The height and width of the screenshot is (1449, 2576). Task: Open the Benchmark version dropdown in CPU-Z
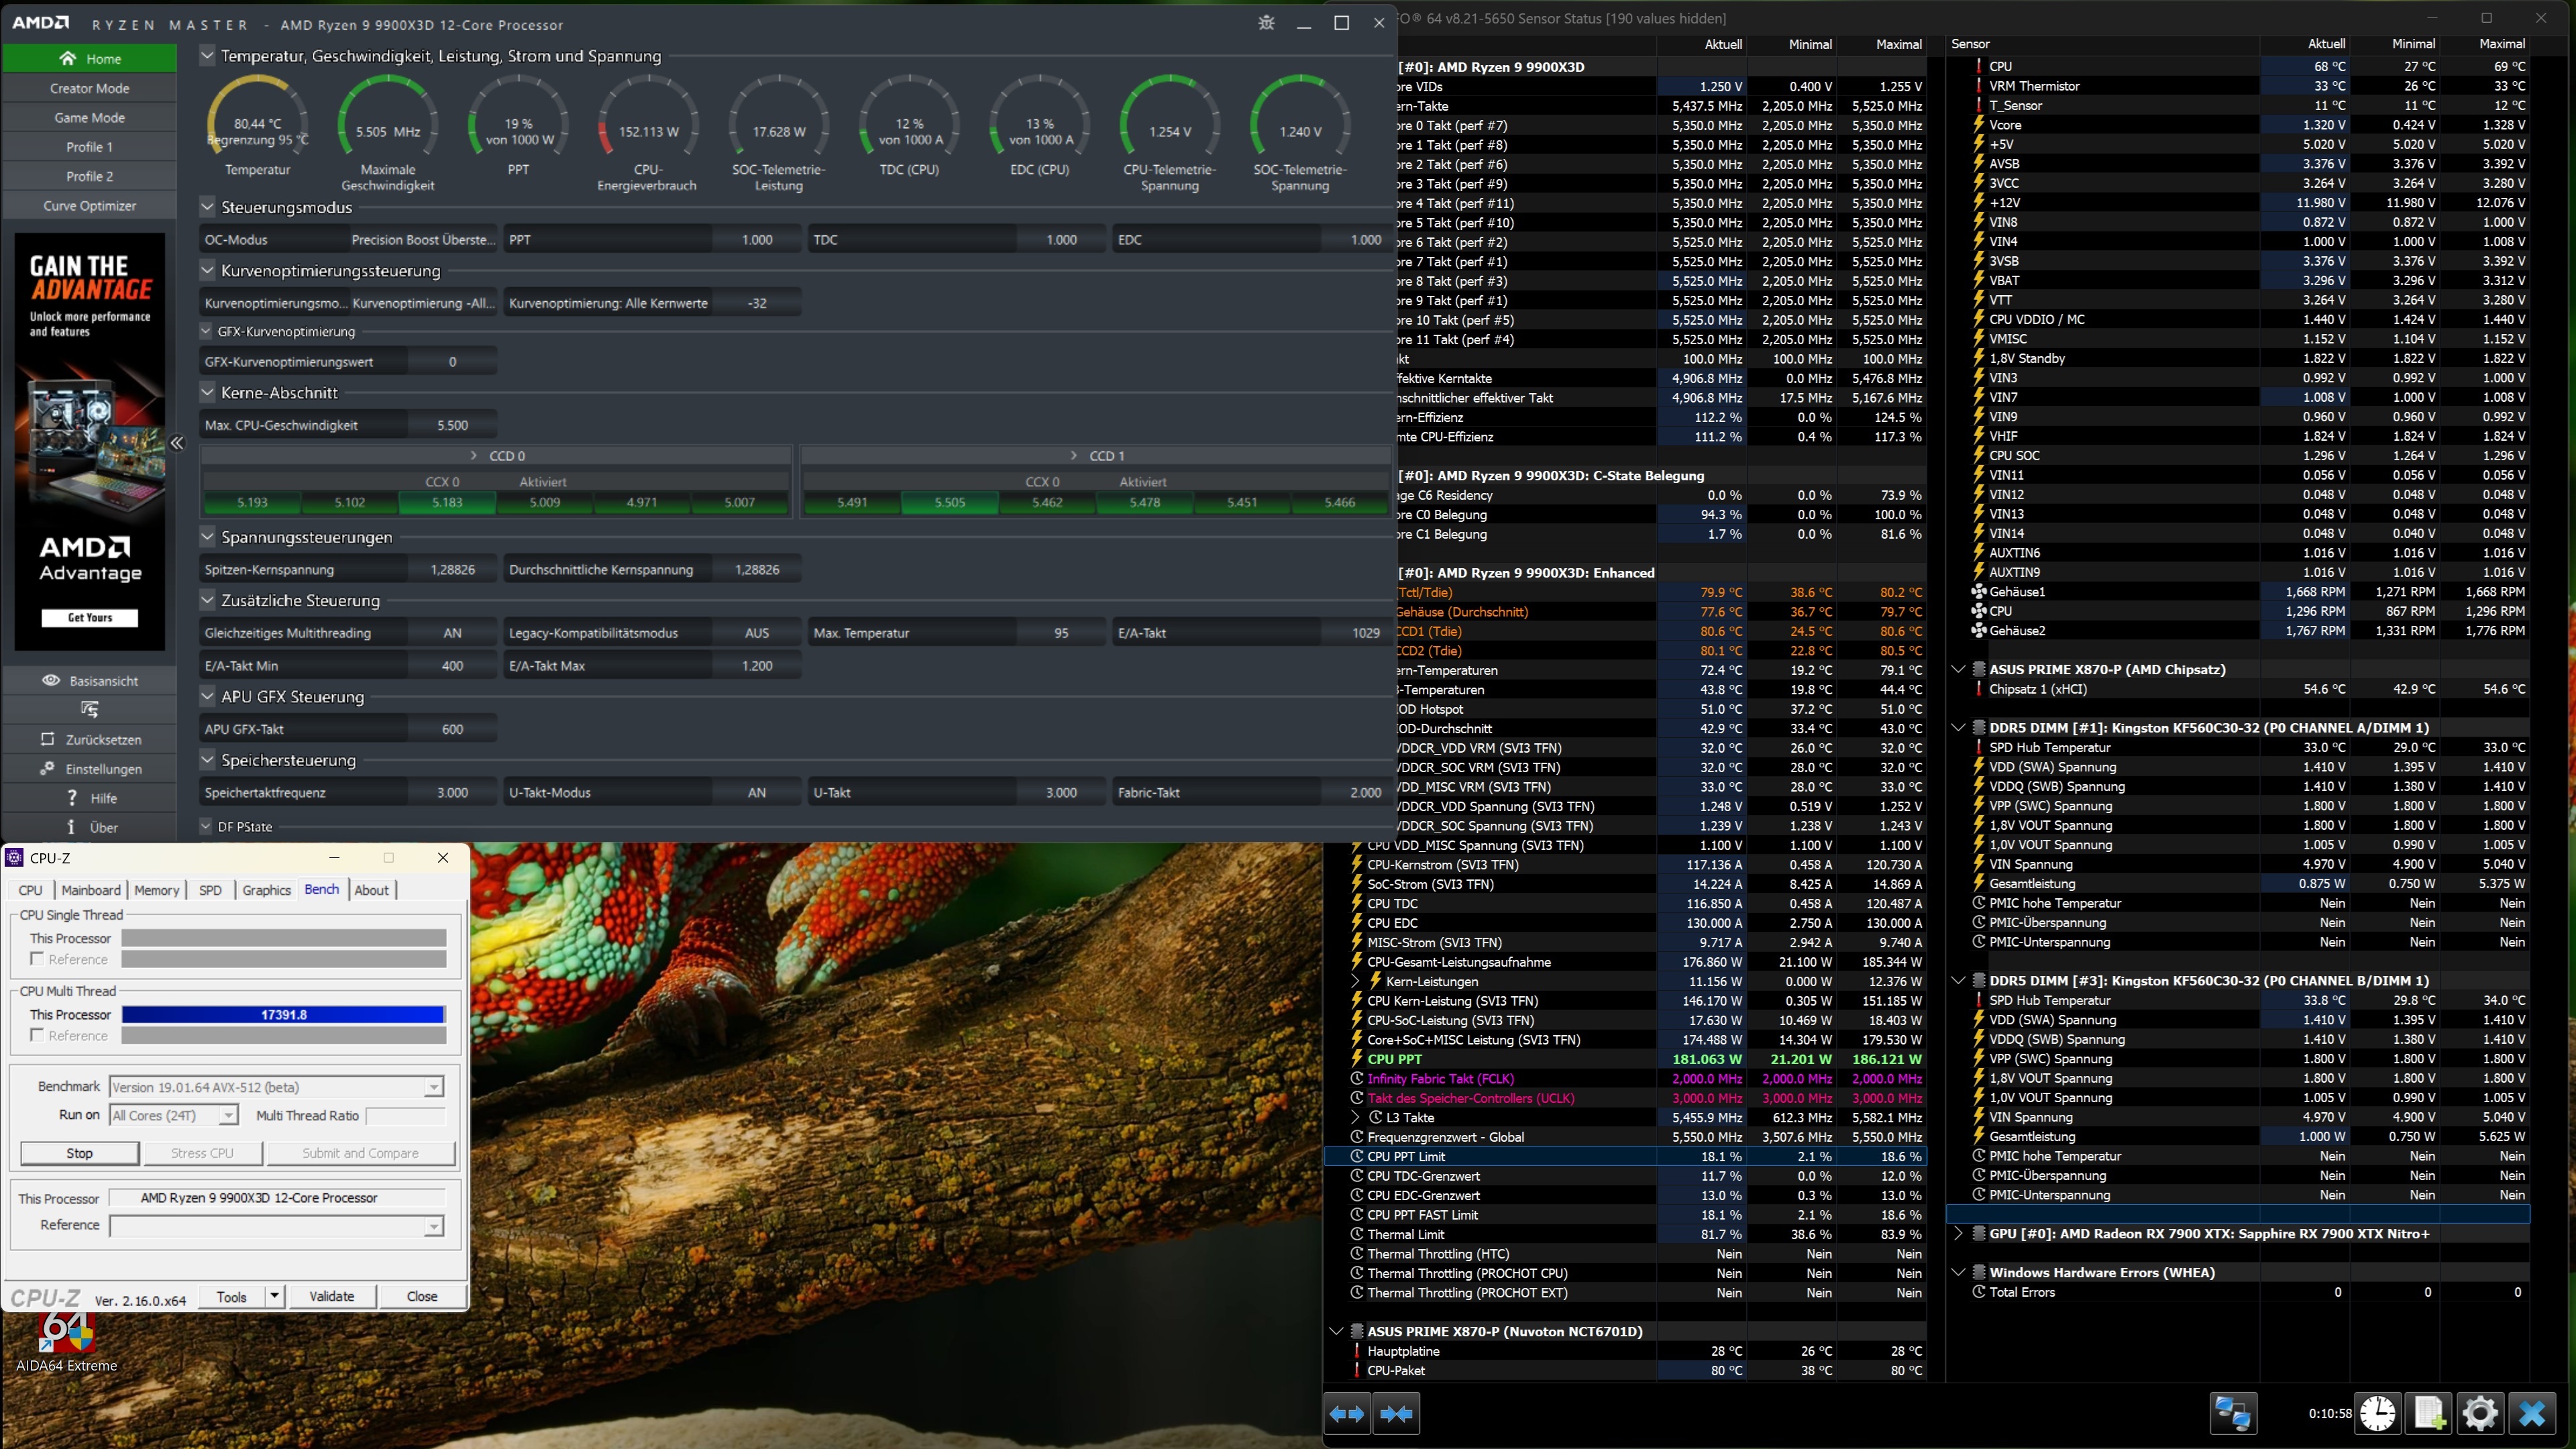pos(433,1087)
